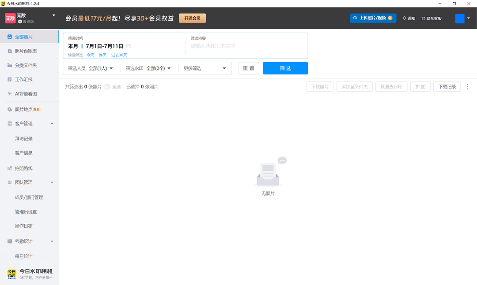The image size is (477, 285).
Task: Click the blue user avatar
Action: pyautogui.click(x=459, y=19)
